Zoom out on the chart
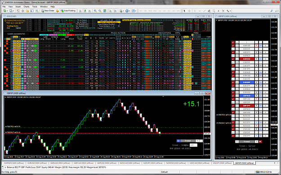 [x=100, y=11]
